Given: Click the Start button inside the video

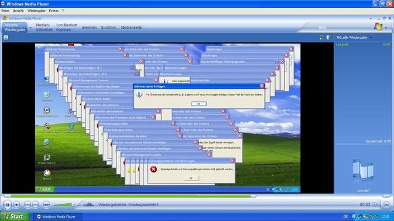Looking at the screenshot, I should pos(45,190).
